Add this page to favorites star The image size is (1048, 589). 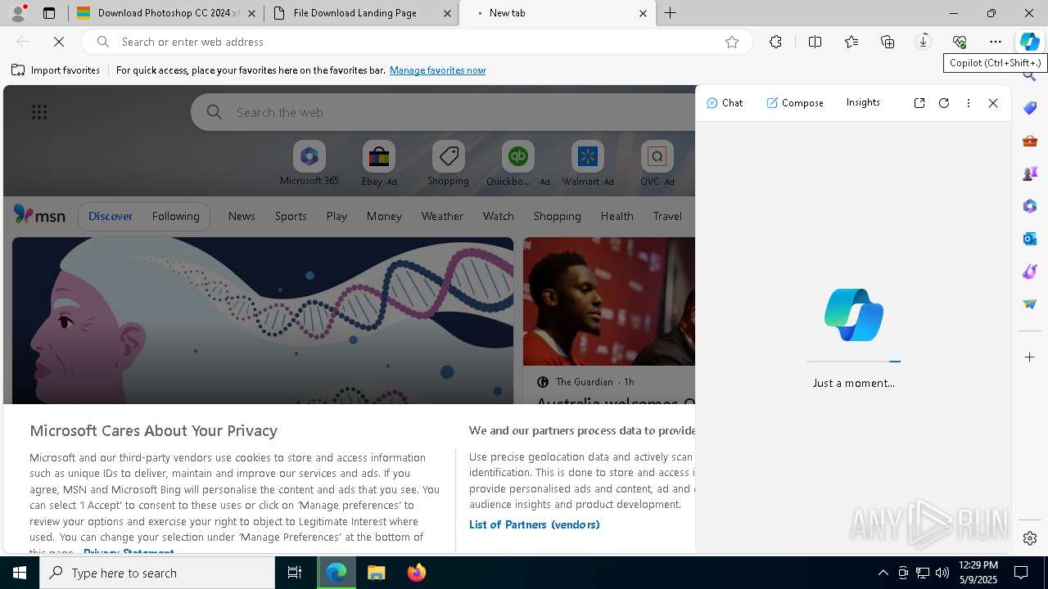pos(732,42)
